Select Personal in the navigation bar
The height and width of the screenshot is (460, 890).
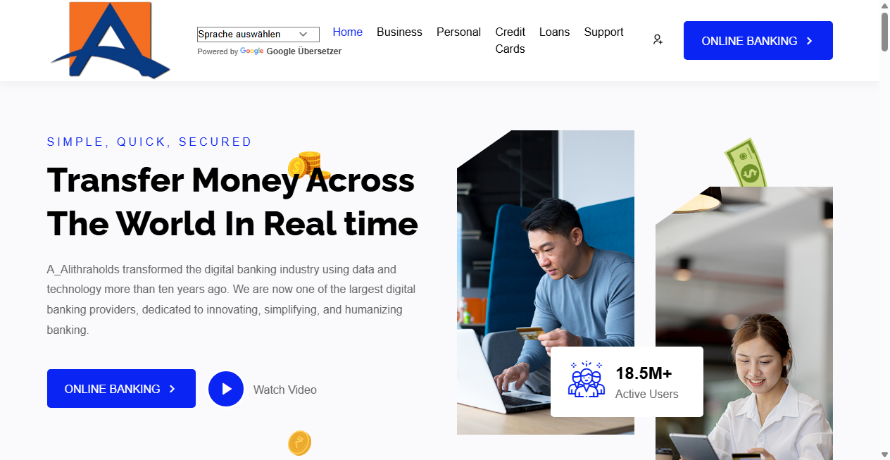point(458,32)
